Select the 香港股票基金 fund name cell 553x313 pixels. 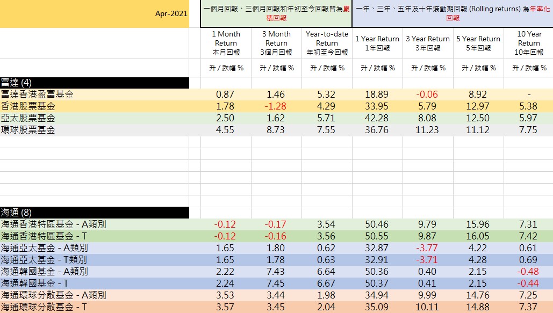point(95,106)
